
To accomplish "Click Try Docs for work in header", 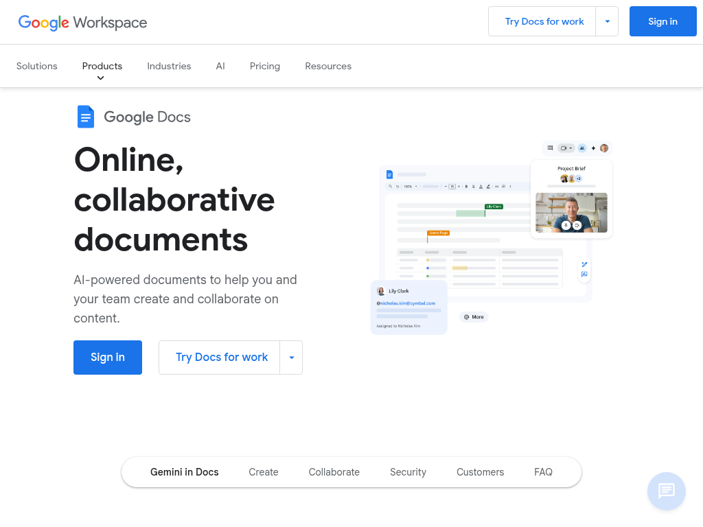I will click(x=542, y=21).
